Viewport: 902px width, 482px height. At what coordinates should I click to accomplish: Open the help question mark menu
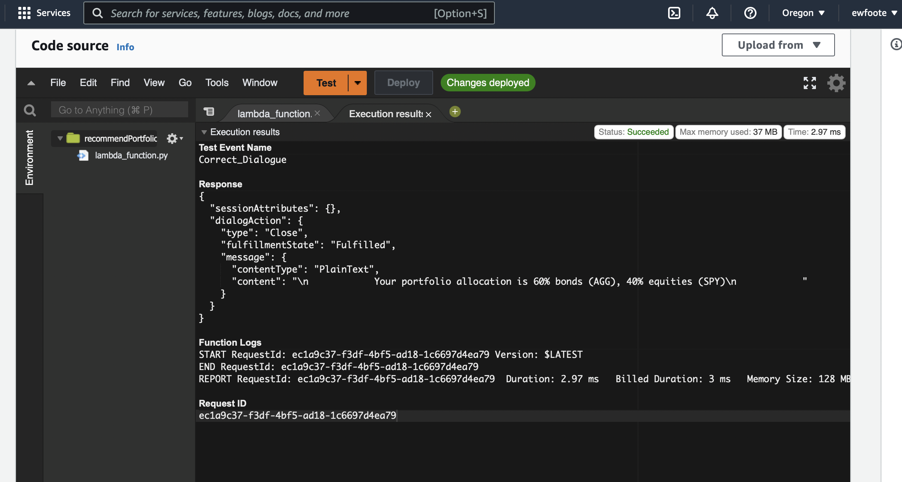pyautogui.click(x=750, y=13)
